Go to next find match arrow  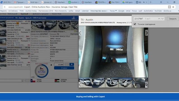point(162,19)
